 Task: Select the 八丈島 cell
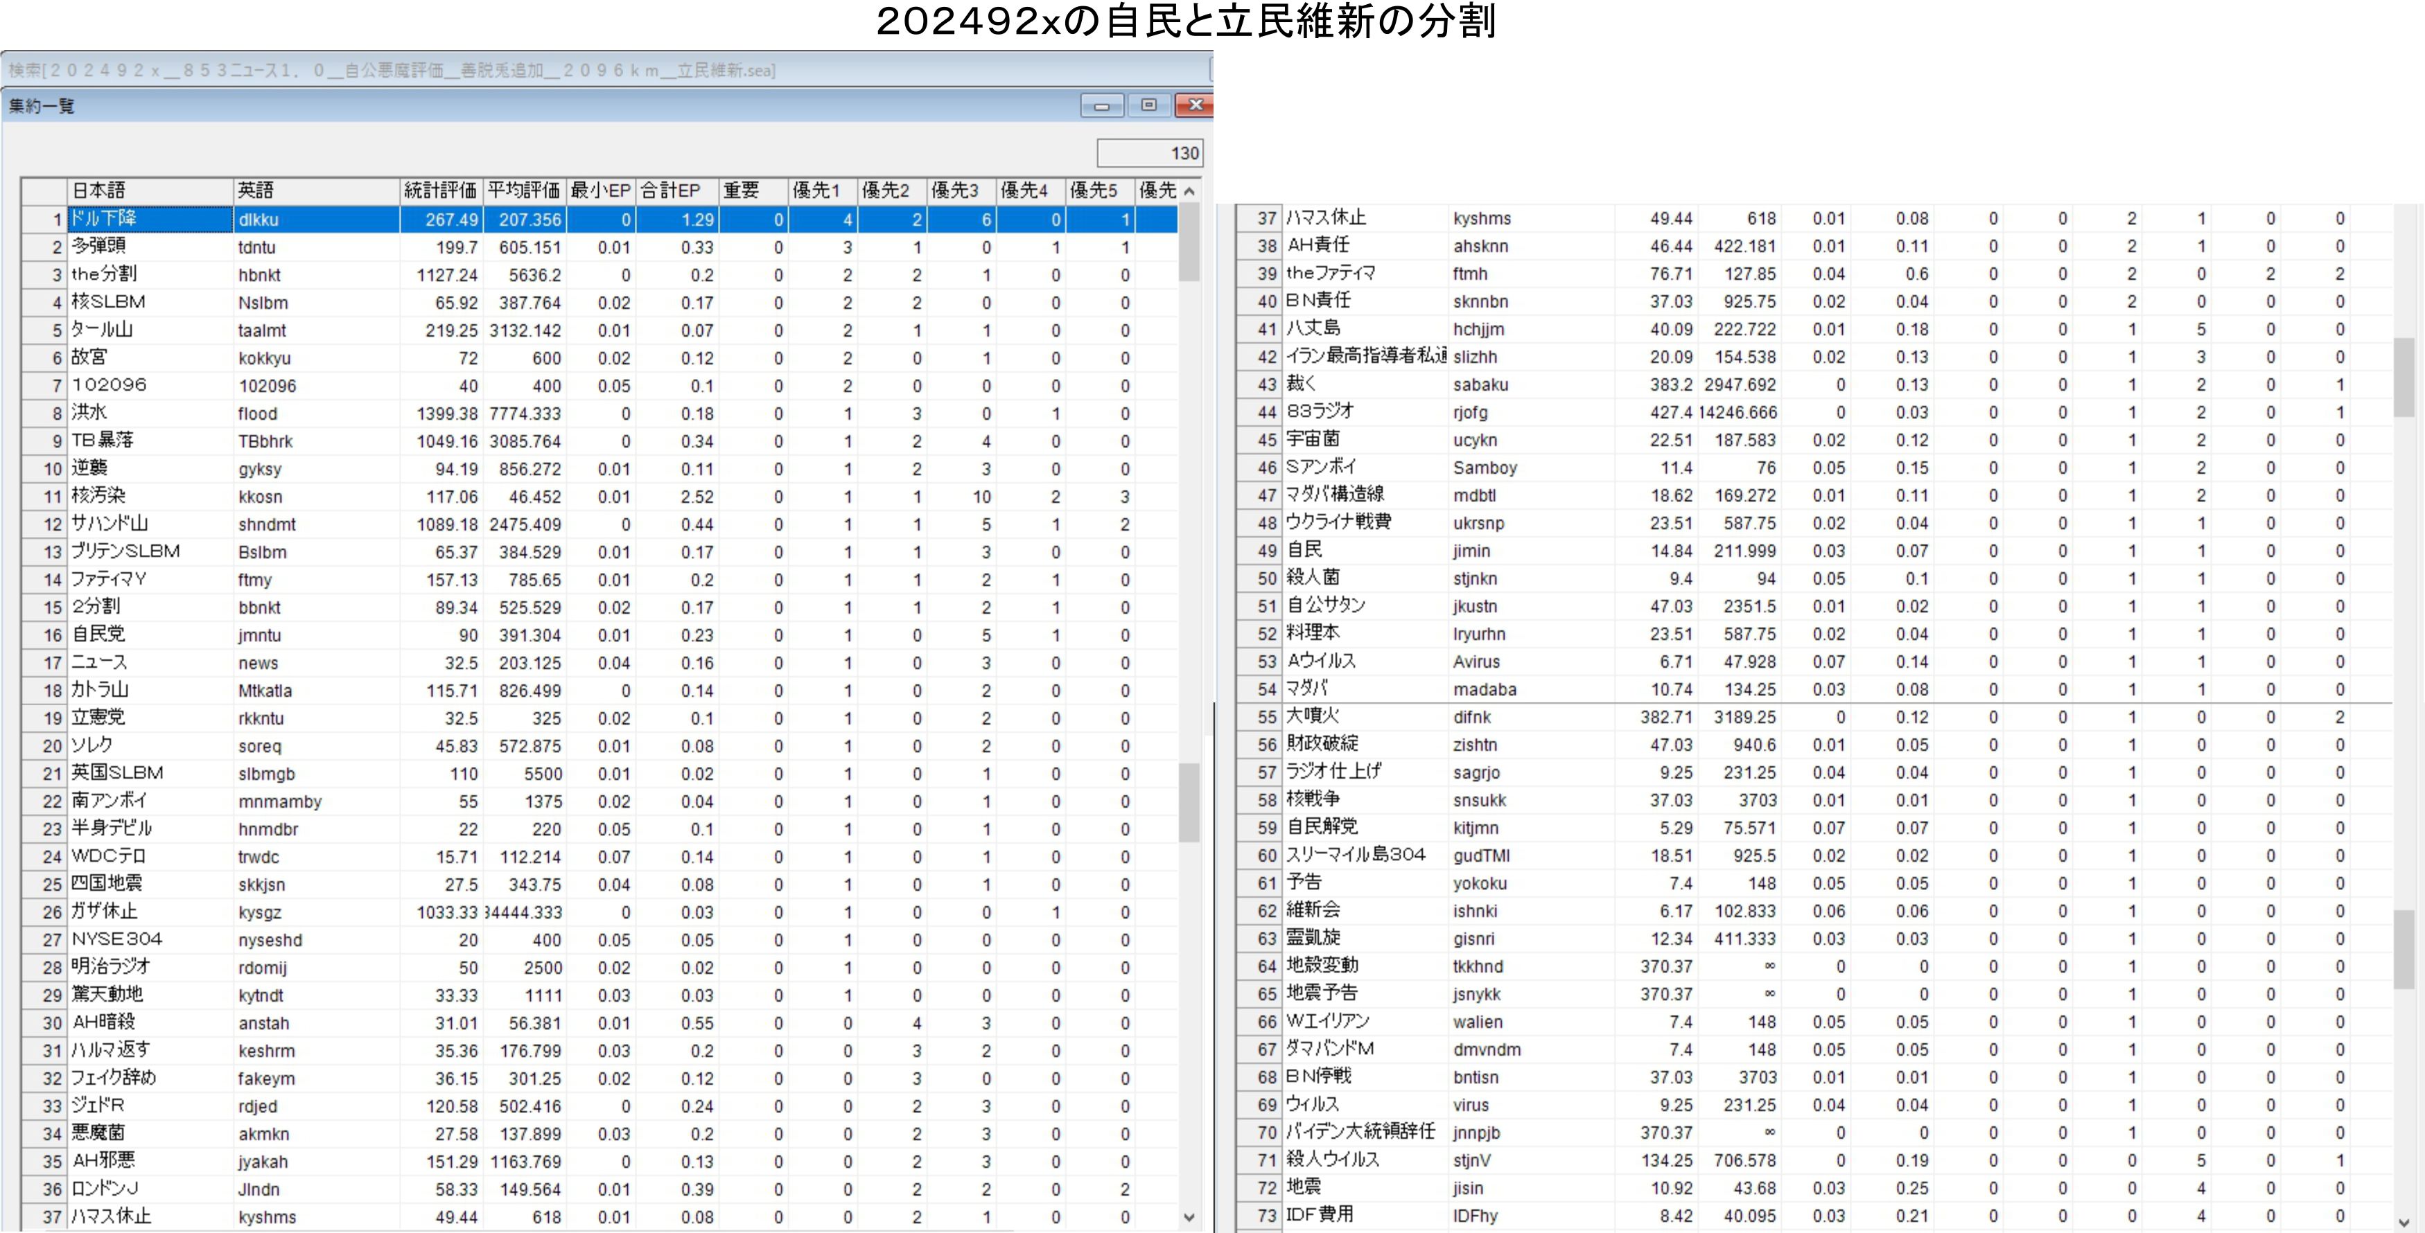coord(1365,328)
